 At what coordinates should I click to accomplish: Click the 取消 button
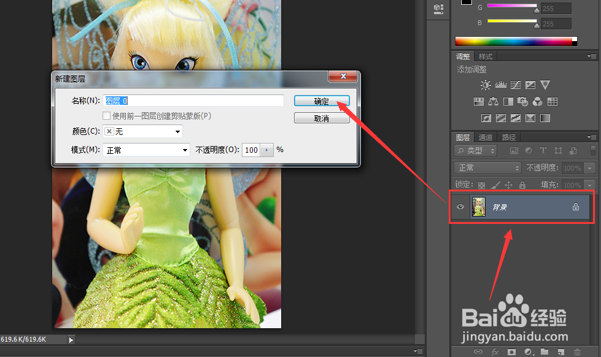pos(321,118)
